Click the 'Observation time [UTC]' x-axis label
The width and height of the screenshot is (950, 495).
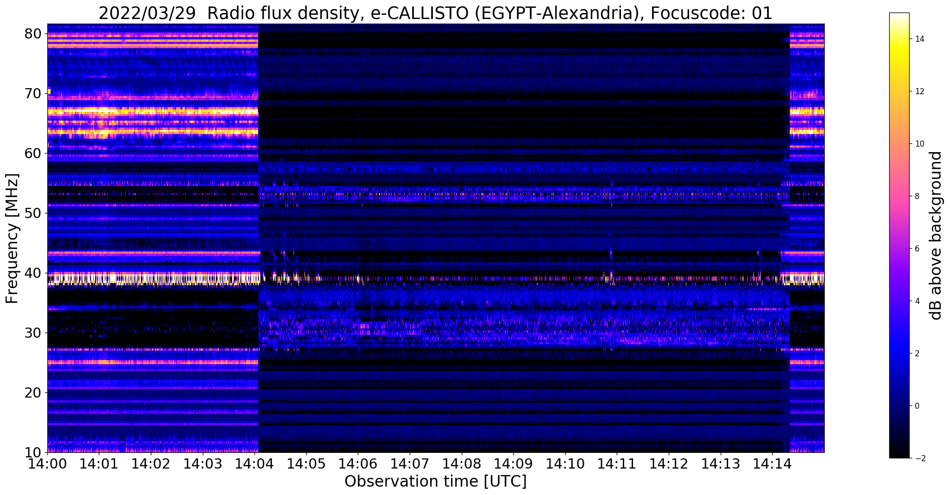pos(435,482)
